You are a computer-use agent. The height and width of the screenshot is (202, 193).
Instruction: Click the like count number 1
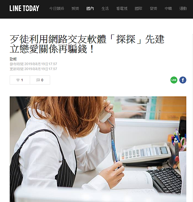point(22,80)
